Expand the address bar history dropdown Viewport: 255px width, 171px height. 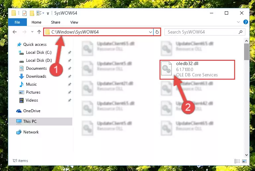pyautogui.click(x=151, y=32)
